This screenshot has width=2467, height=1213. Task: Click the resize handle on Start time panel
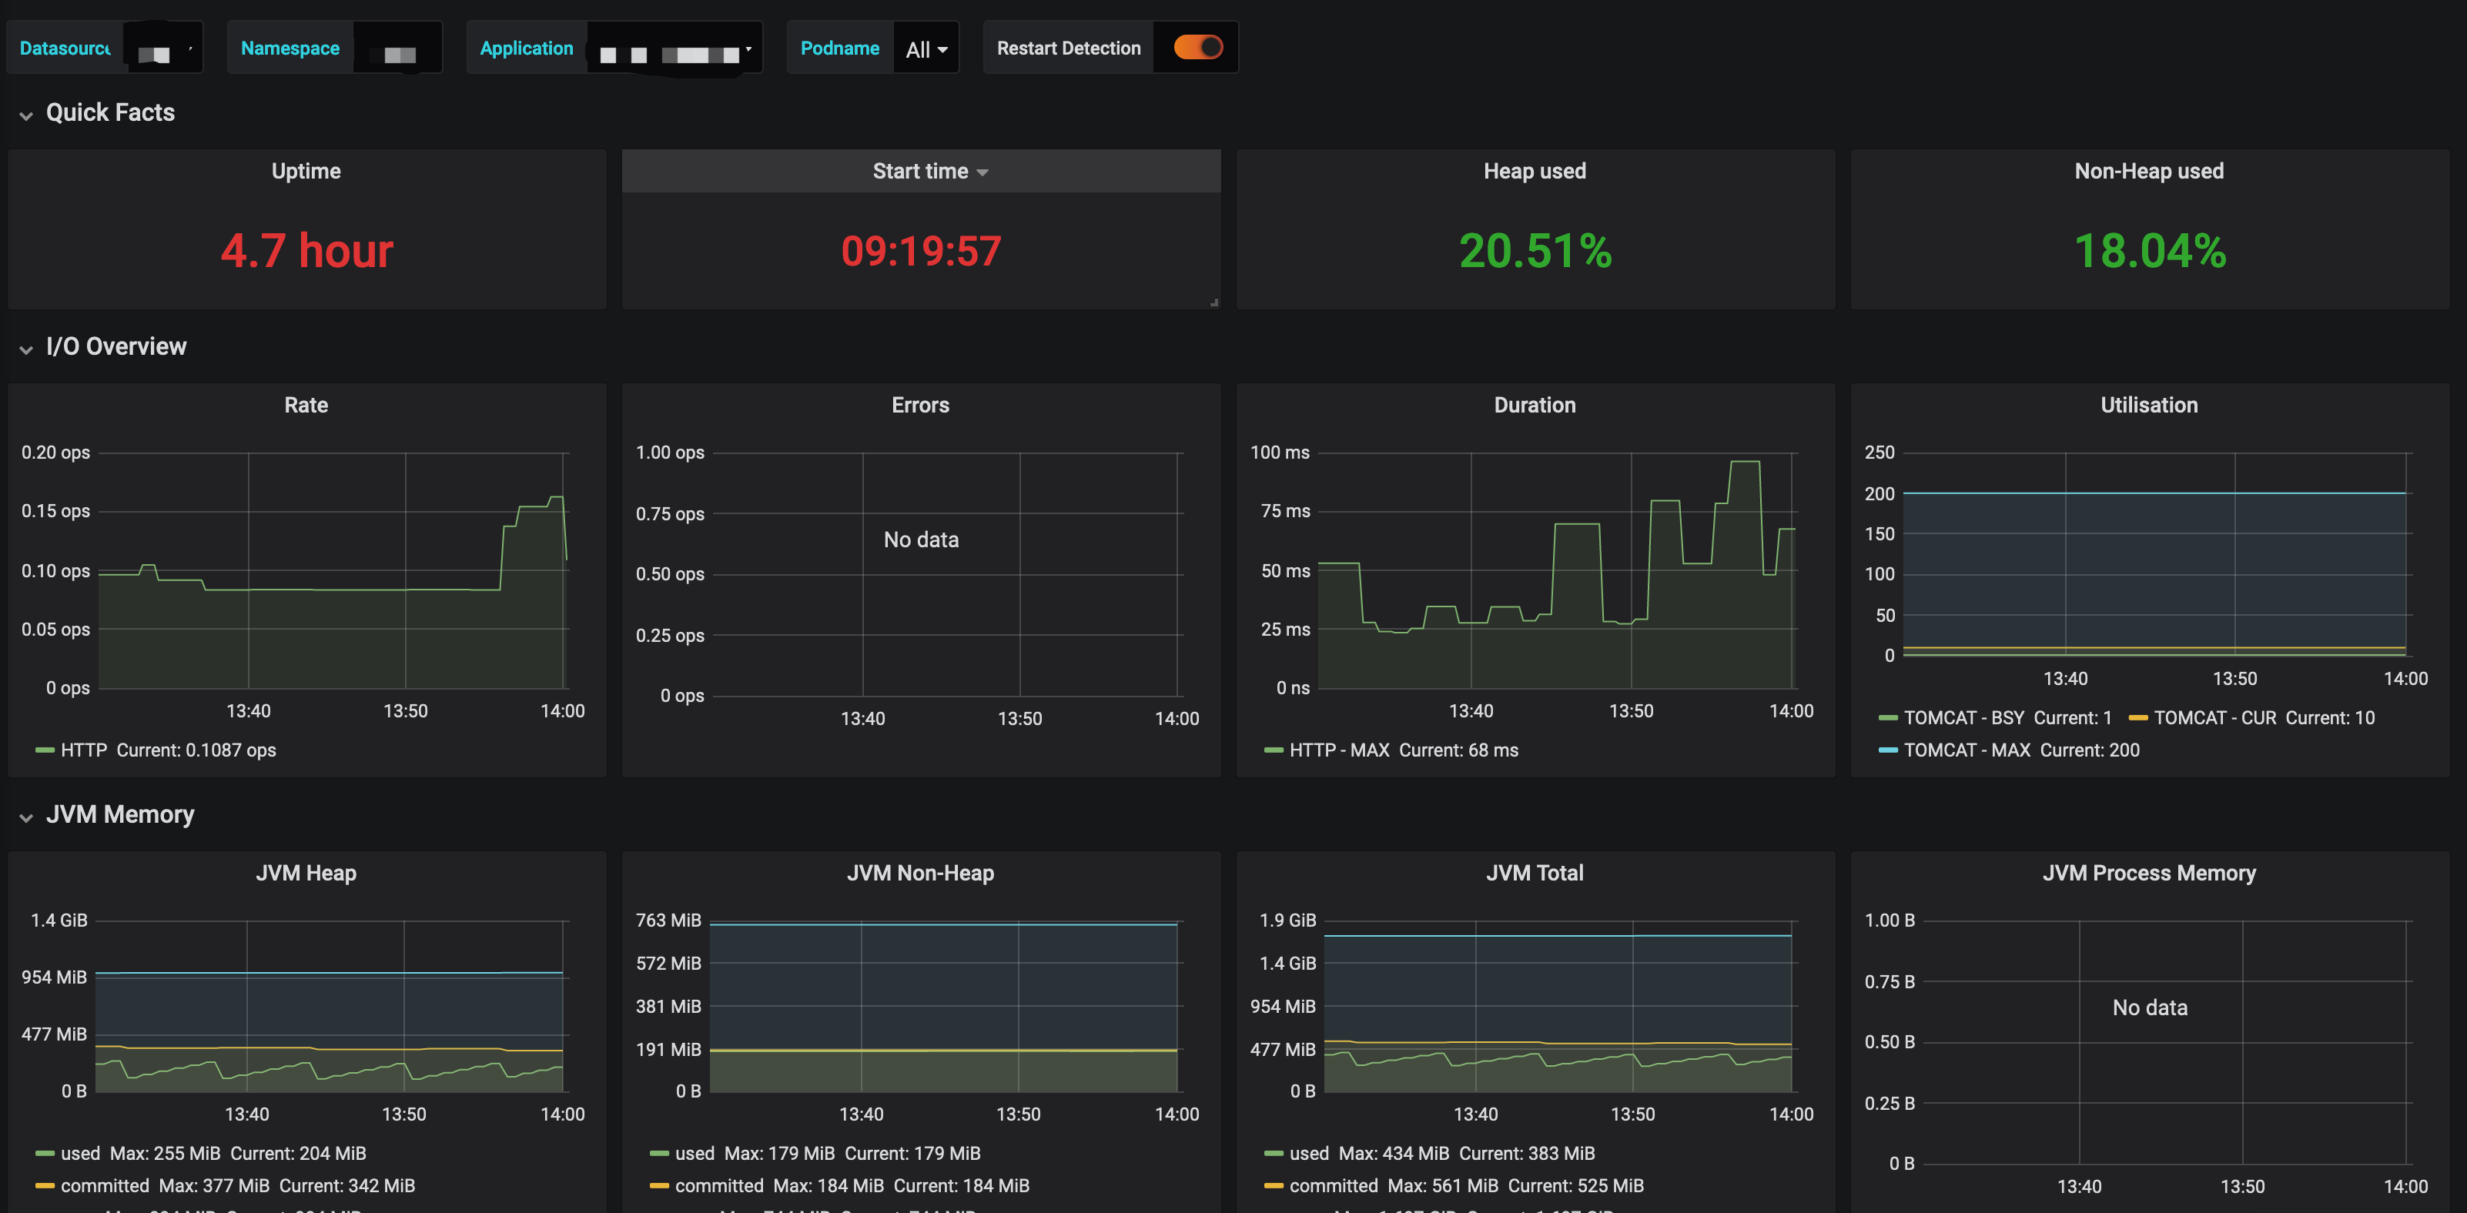(x=1213, y=302)
